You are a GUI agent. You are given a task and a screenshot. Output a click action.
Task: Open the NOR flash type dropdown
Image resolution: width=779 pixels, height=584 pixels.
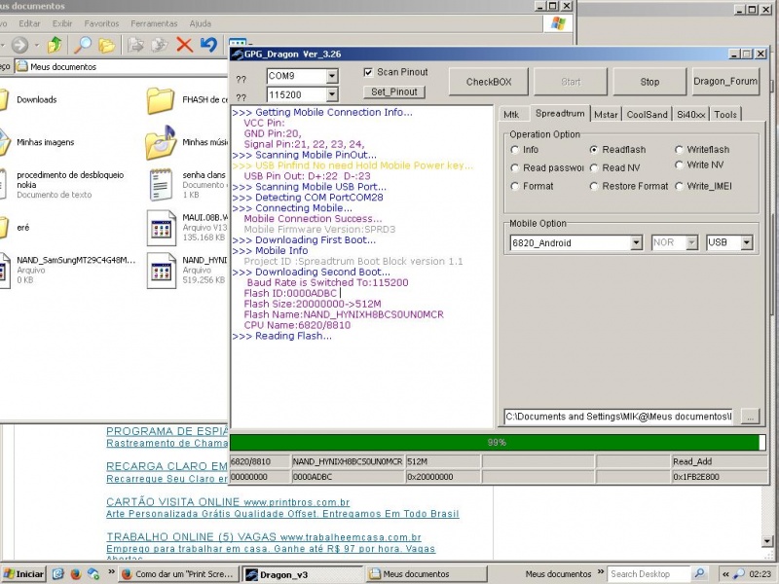pos(691,242)
